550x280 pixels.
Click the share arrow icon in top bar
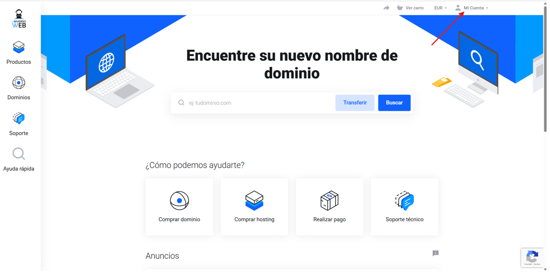click(386, 8)
